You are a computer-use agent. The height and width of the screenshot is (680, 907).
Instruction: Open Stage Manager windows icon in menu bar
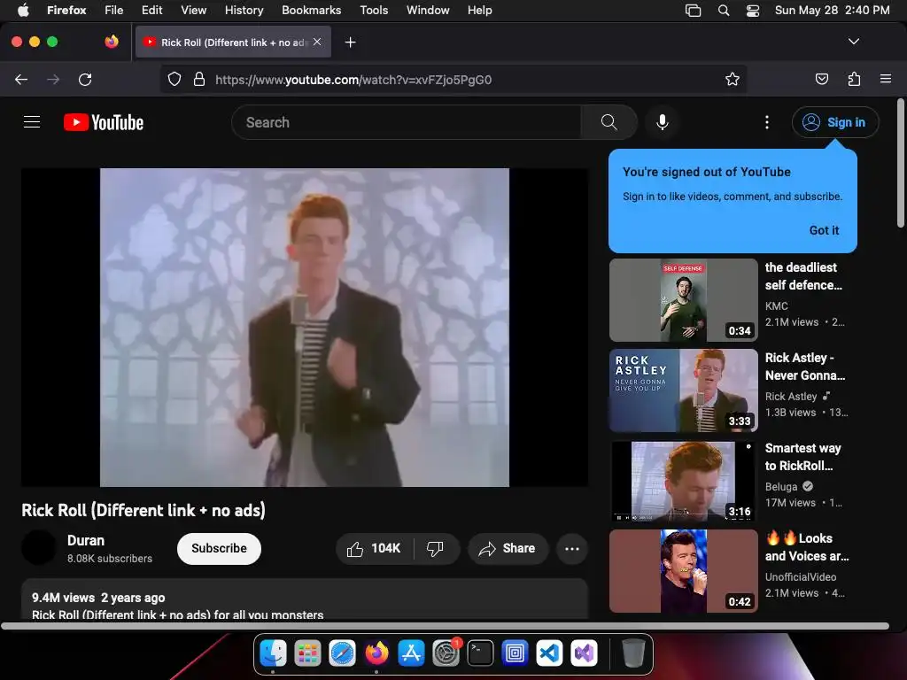(693, 11)
